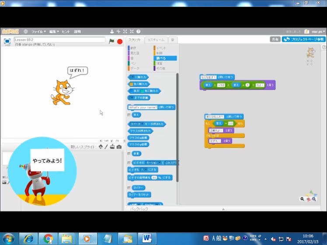Paint a new sprite with brush icon
The width and height of the screenshot is (327, 245).
click(x=106, y=147)
